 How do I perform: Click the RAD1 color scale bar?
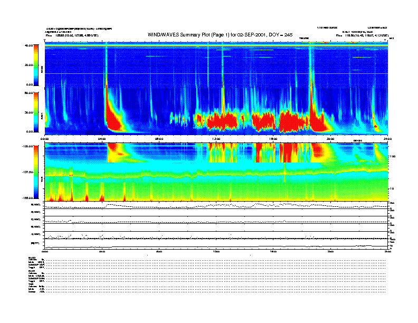coord(36,112)
